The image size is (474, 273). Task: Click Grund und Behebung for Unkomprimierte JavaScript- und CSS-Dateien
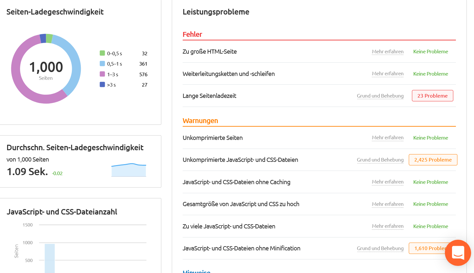click(380, 160)
